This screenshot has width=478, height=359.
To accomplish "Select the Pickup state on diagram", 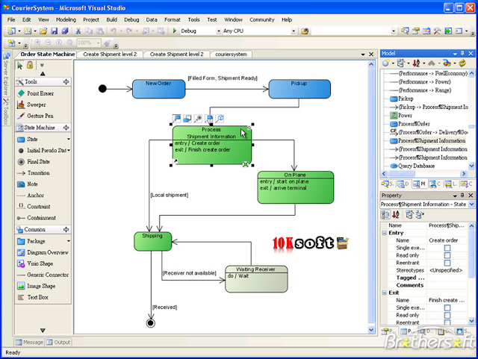I will pyautogui.click(x=299, y=89).
